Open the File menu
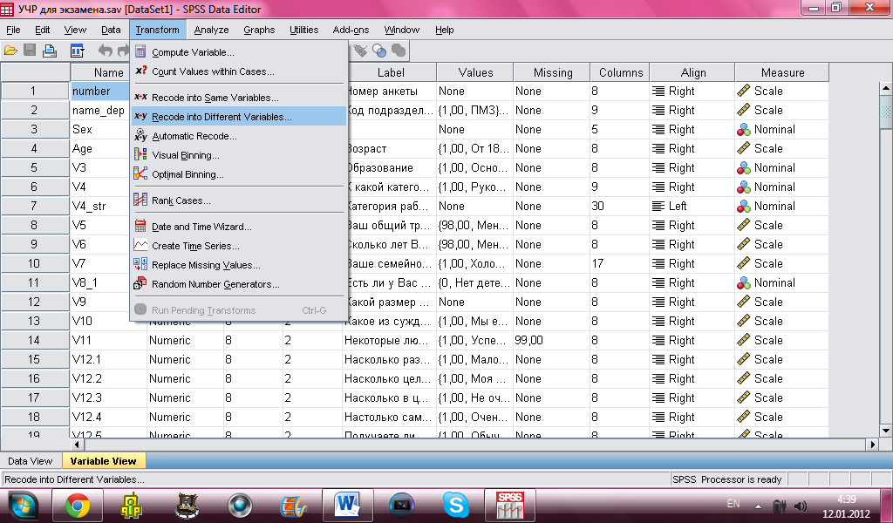This screenshot has height=523, width=893. [13, 30]
